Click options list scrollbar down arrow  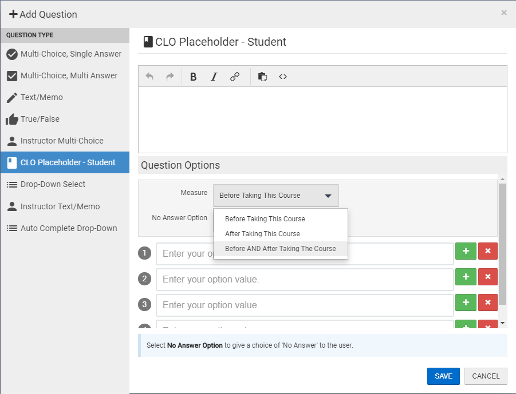click(502, 323)
